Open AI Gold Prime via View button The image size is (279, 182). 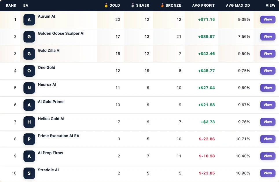pyautogui.click(x=268, y=105)
